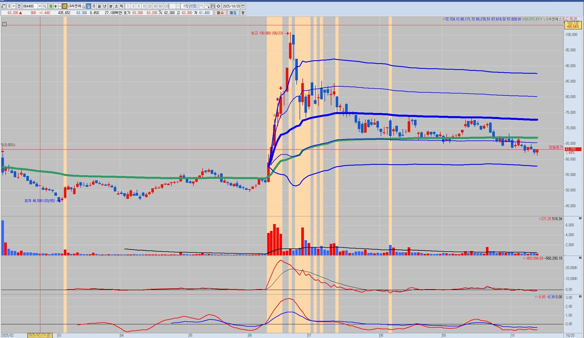Click the speaker sound icon in toolbar
584x338 pixels.
click(56, 6)
